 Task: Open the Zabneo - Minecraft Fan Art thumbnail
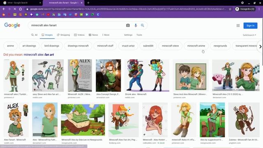(x=244, y=120)
